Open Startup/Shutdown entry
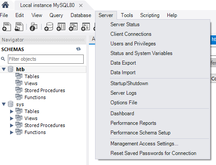The image size is (216, 165). 129,83
